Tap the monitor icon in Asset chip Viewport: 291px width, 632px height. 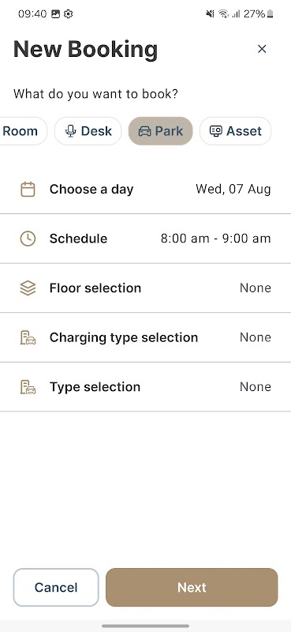click(216, 131)
